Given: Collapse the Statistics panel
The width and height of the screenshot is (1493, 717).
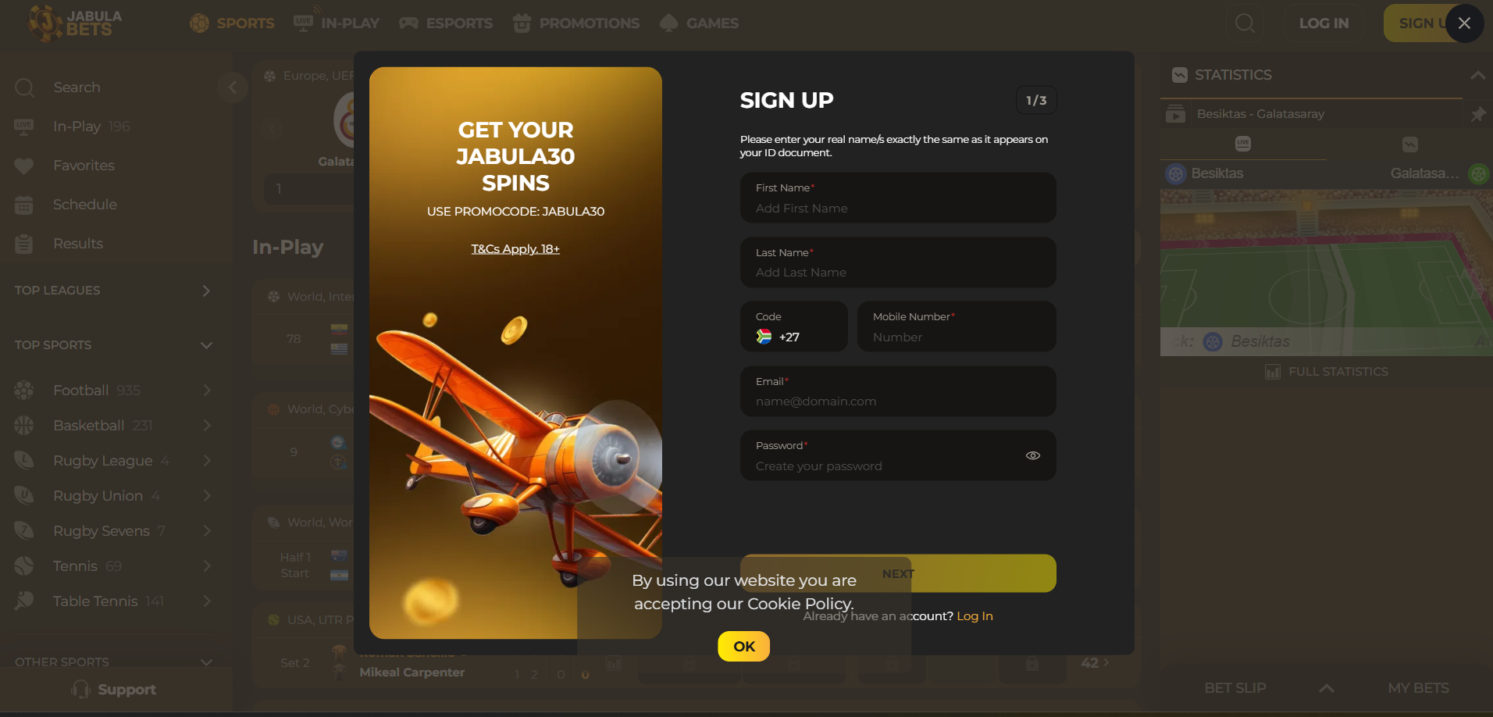Looking at the screenshot, I should tap(1477, 75).
